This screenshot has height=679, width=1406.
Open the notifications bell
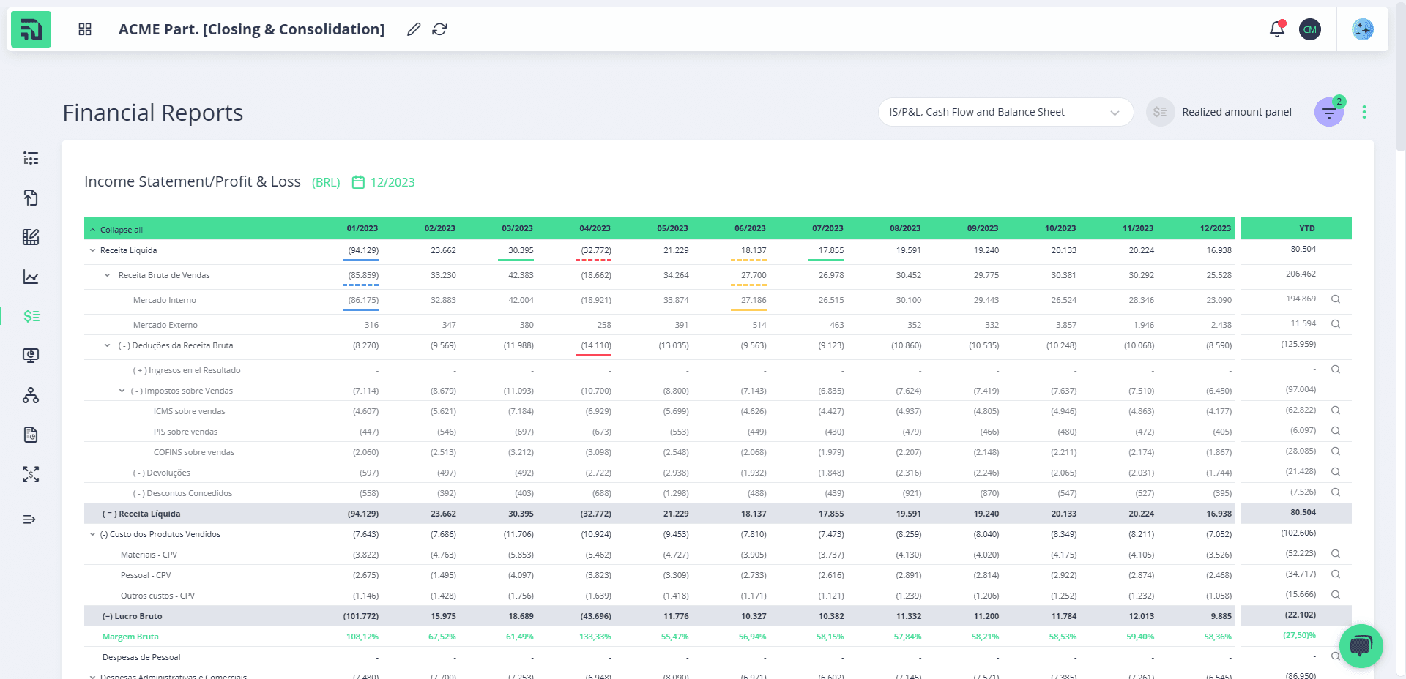pos(1276,29)
